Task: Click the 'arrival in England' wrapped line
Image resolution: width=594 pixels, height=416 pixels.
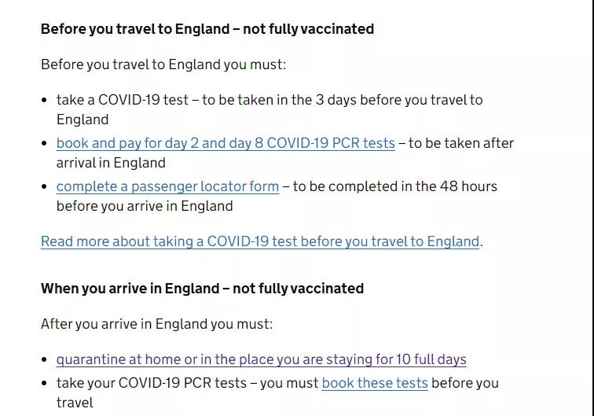Action: click(x=111, y=163)
